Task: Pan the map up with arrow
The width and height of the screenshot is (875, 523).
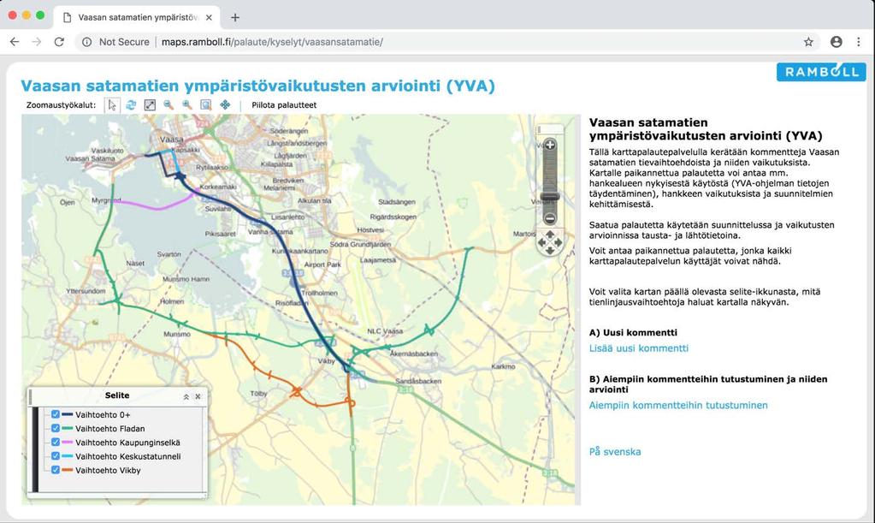Action: (550, 235)
